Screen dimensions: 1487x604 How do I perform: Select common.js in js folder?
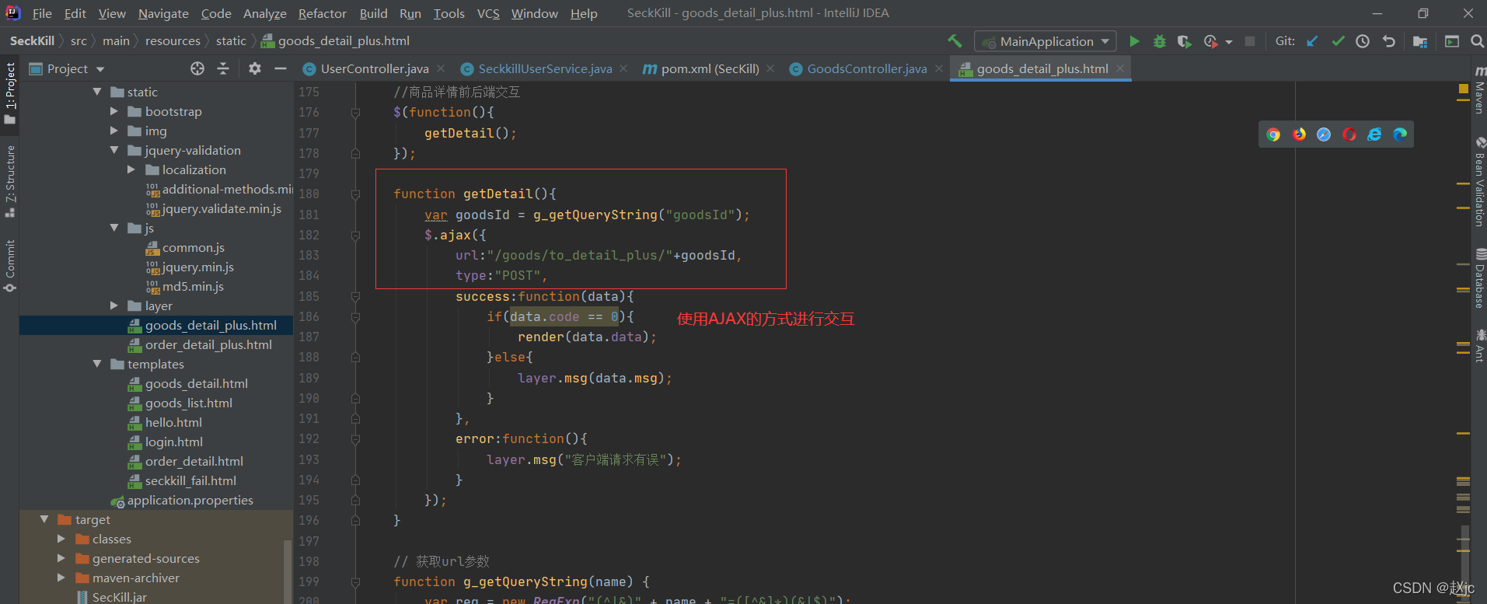click(194, 247)
